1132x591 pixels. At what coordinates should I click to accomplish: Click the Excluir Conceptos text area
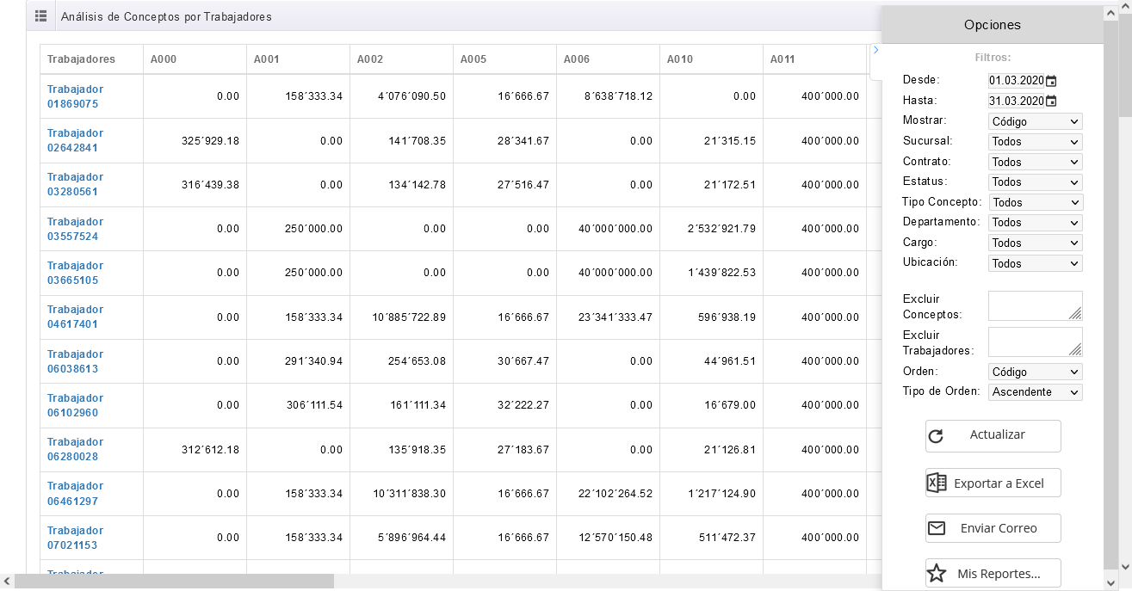1034,305
